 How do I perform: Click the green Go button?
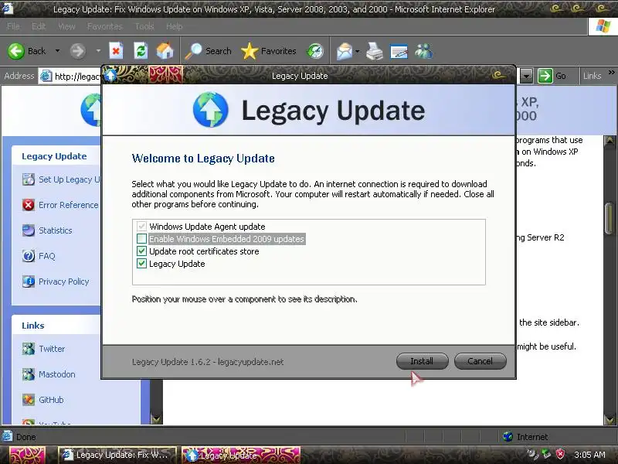[552, 76]
